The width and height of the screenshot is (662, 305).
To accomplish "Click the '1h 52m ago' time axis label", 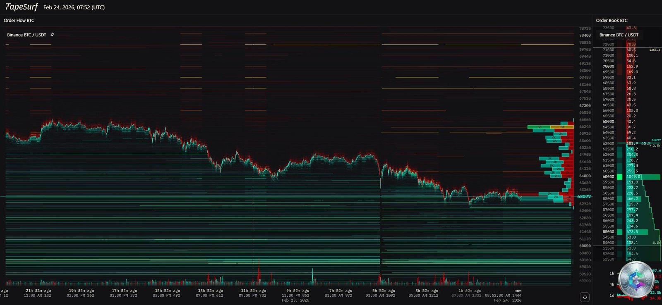I will pyautogui.click(x=470, y=291).
